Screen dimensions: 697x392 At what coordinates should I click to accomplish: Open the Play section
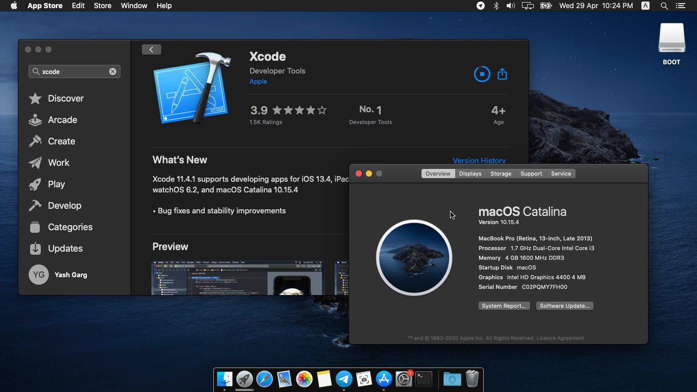tap(47, 184)
